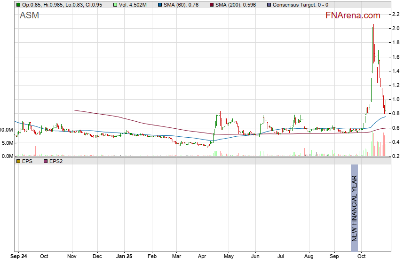Click the dark red SMA (200) legend swatch

pos(211,5)
